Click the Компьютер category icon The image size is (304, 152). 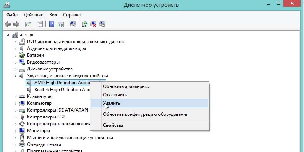tap(22, 103)
